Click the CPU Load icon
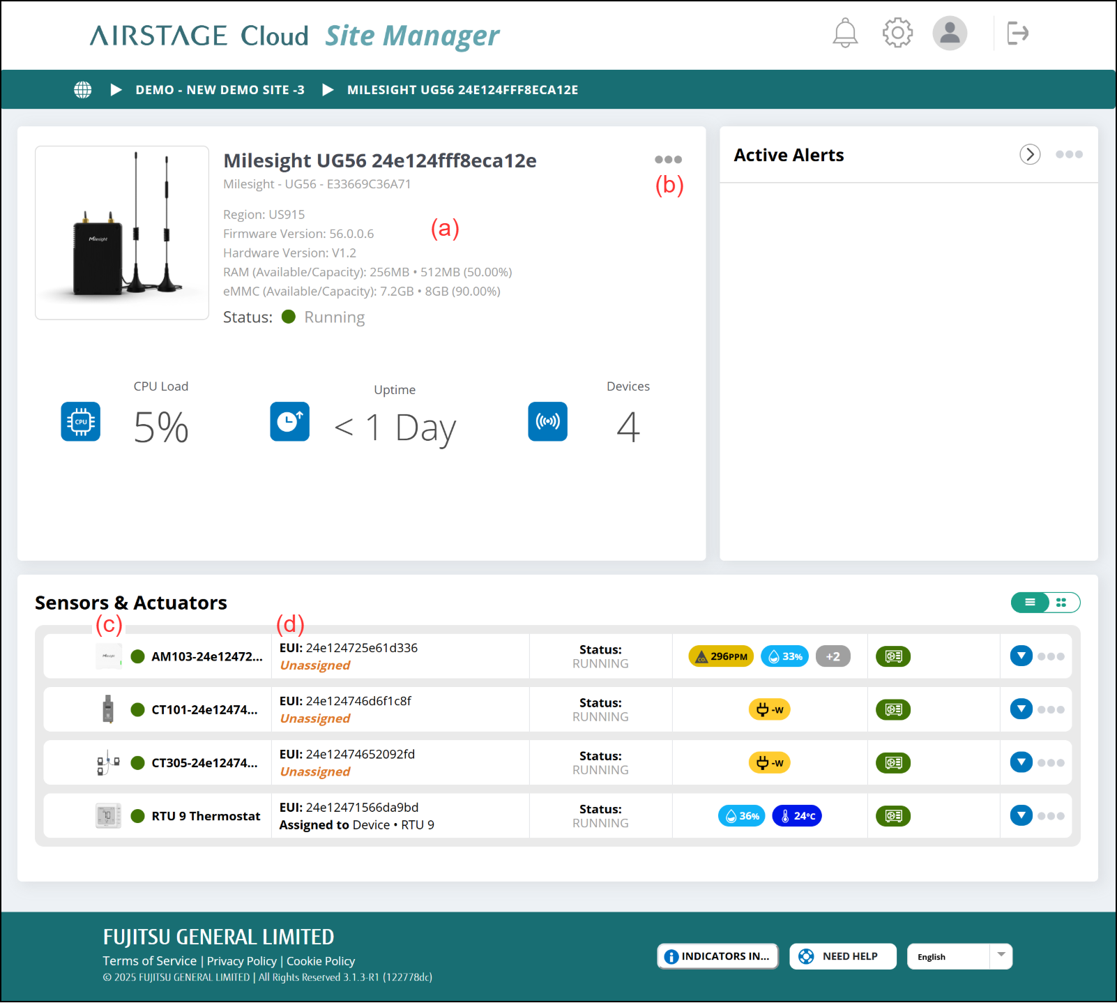This screenshot has width=1117, height=1003. pyautogui.click(x=81, y=422)
